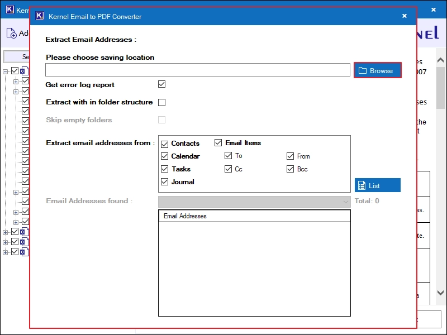Uncheck the Tasks checkbox
447x335 pixels.
click(x=164, y=169)
